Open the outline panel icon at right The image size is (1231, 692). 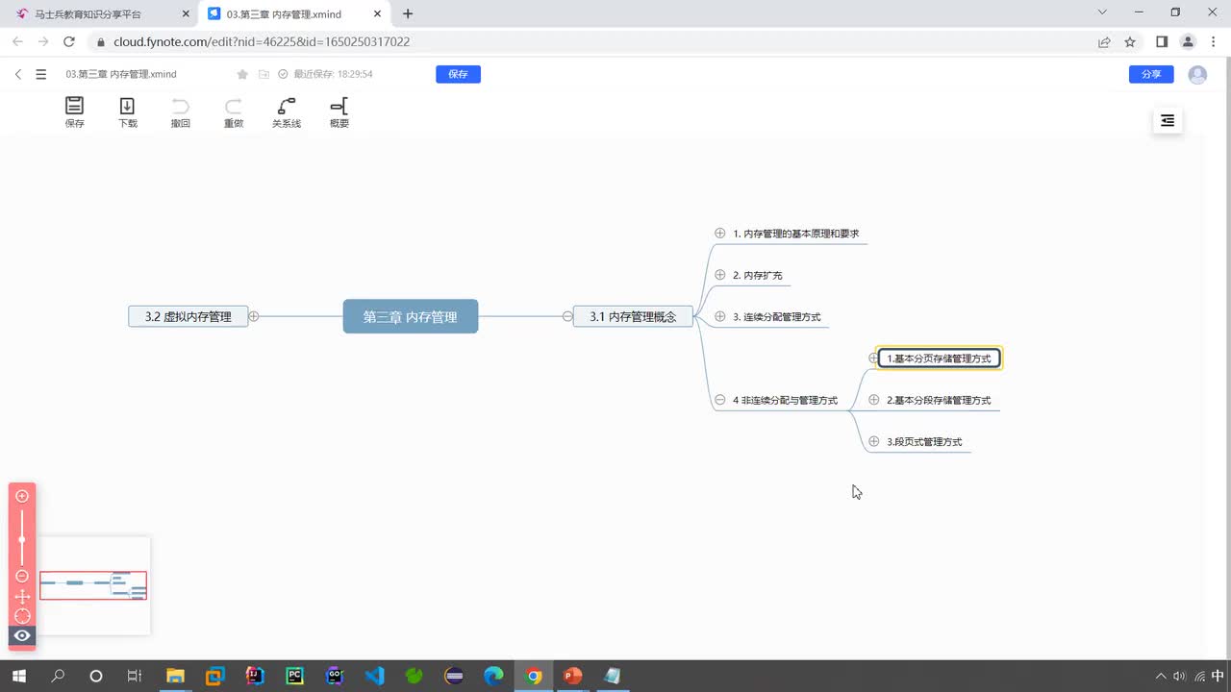coord(1168,120)
